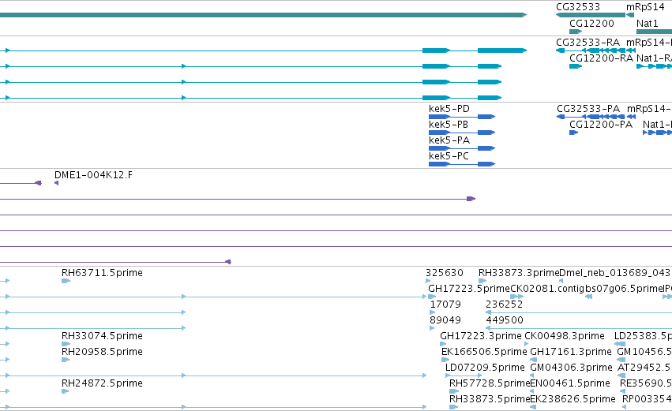Viewport: 672px width, 411px height.
Task: Click the kek5-PC coding sequence glyph
Action: coord(462,164)
